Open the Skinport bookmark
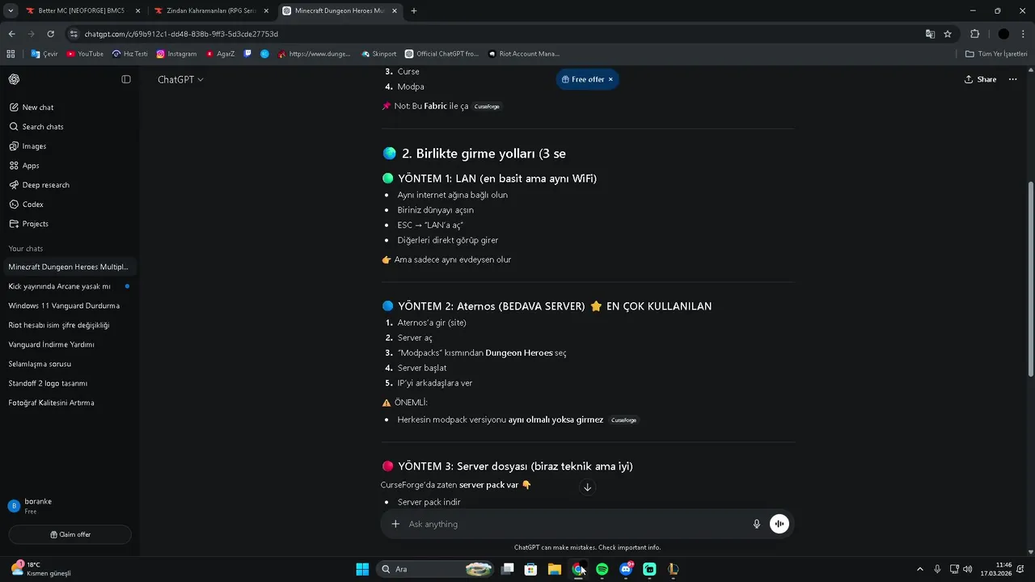The height and width of the screenshot is (582, 1035). [x=378, y=54]
